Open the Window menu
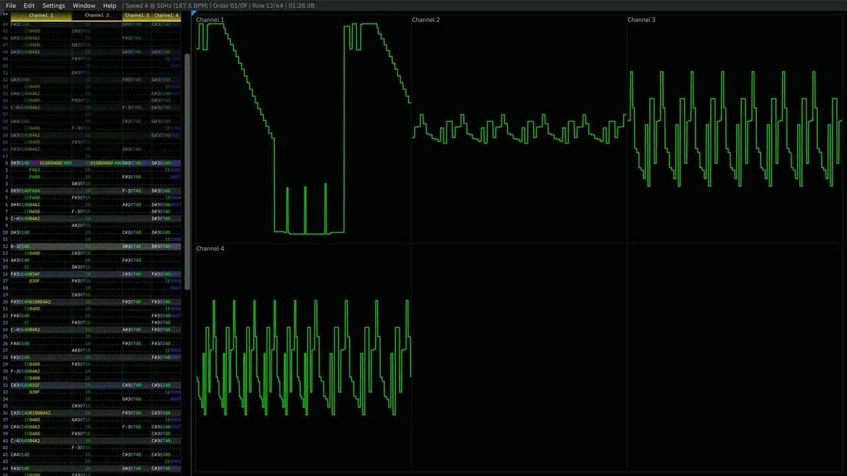 [84, 5]
